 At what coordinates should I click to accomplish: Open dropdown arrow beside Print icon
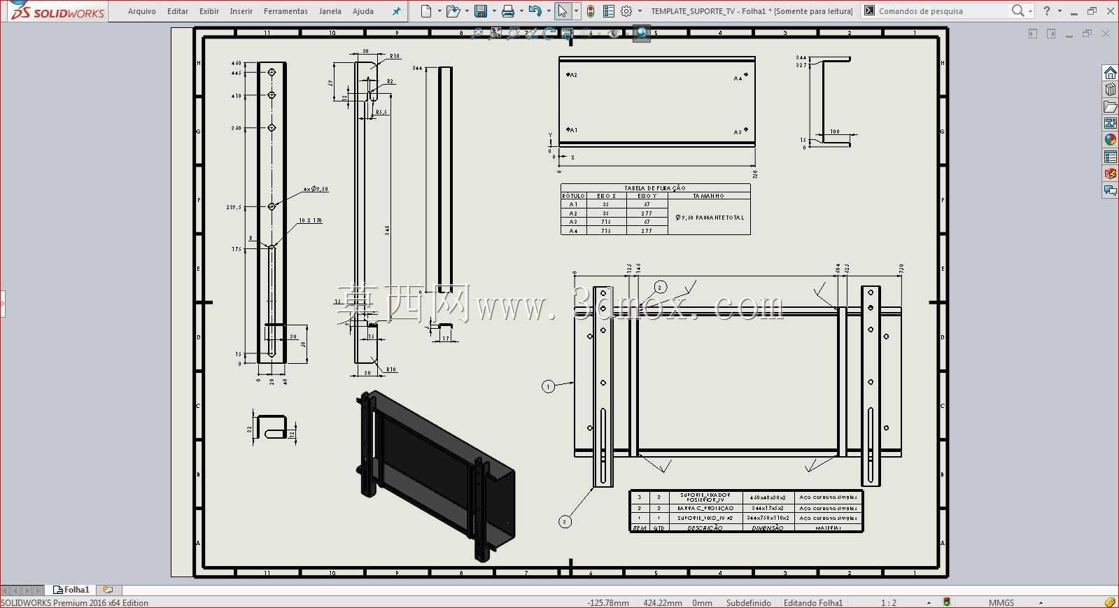[x=521, y=11]
